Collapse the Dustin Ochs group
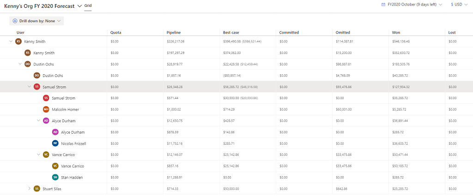 (20, 64)
